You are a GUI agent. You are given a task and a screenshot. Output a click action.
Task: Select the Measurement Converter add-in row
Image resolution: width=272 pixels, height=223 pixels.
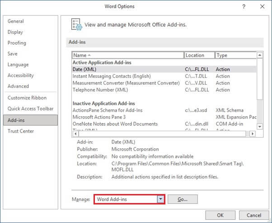[x=164, y=83]
